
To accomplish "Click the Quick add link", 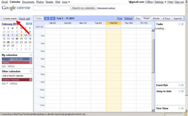I will pos(24,19).
